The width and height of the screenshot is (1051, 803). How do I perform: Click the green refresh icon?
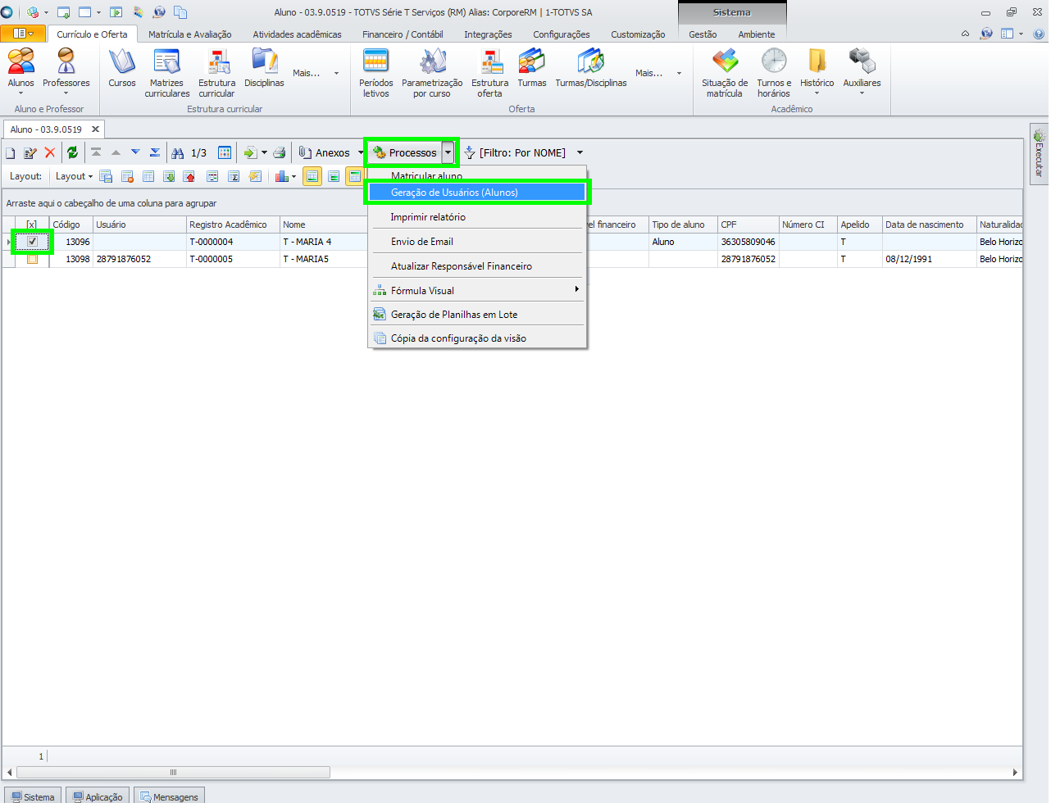click(72, 152)
